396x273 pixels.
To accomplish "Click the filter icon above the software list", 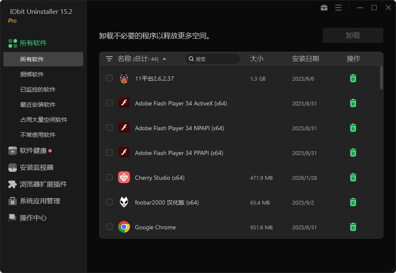I will [109, 59].
